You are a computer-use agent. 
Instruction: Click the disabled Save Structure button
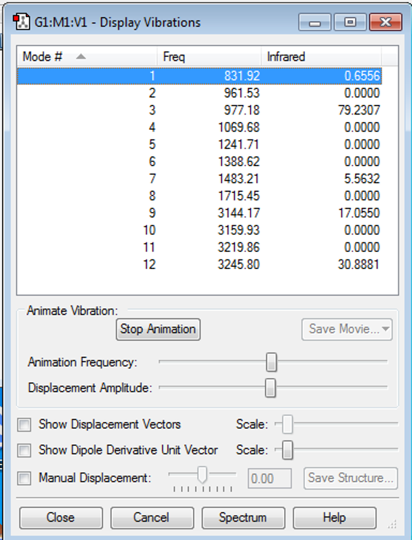(x=351, y=478)
